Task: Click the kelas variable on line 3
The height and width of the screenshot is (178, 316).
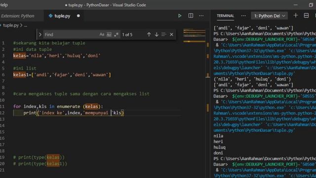Action: [20, 56]
